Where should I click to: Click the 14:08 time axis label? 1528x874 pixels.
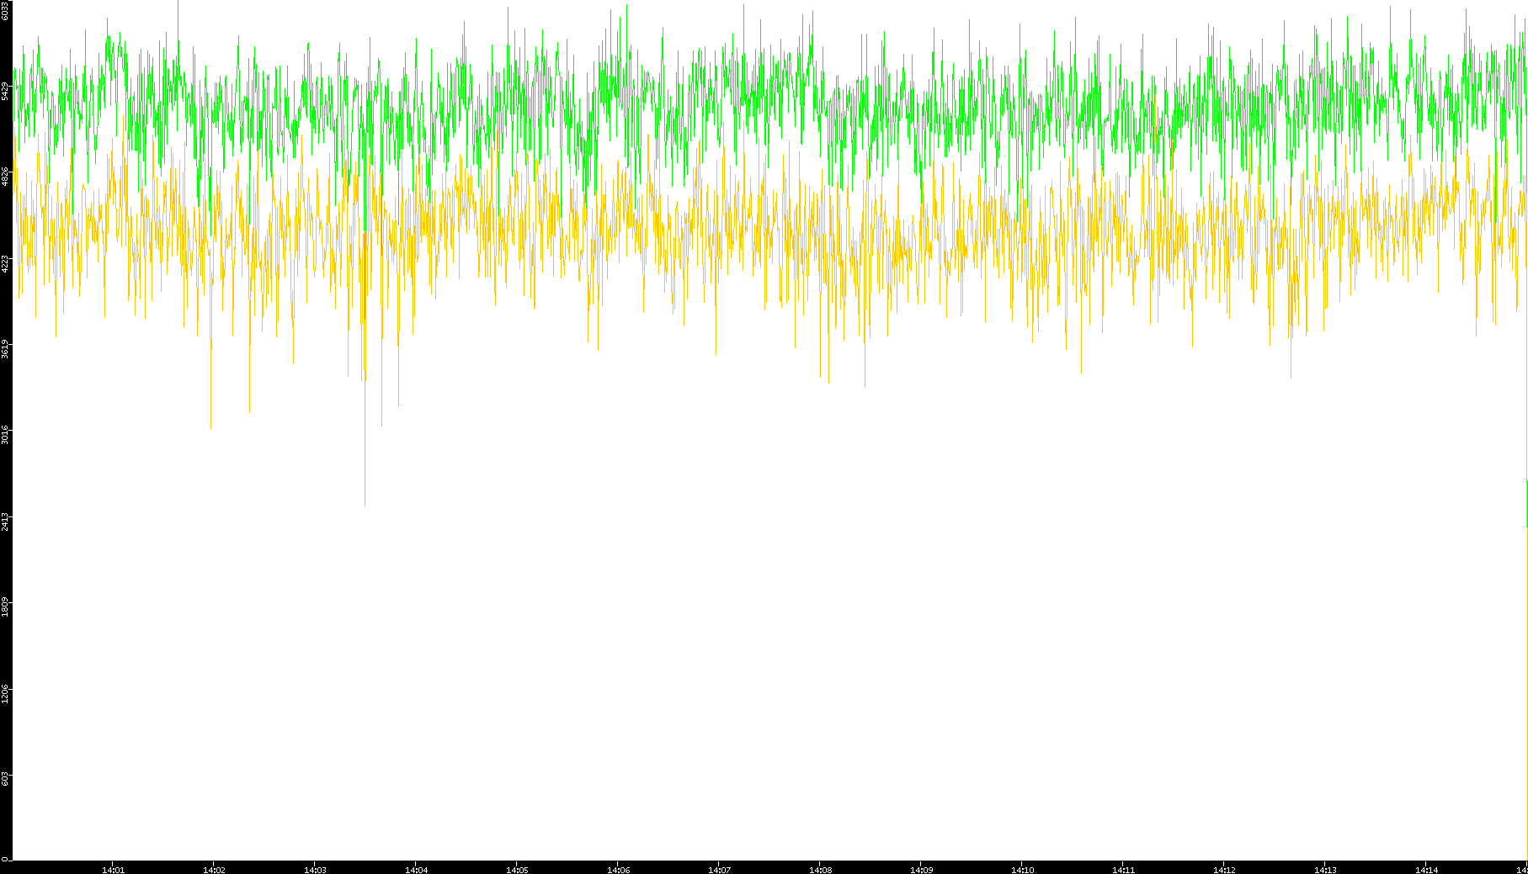click(x=820, y=870)
